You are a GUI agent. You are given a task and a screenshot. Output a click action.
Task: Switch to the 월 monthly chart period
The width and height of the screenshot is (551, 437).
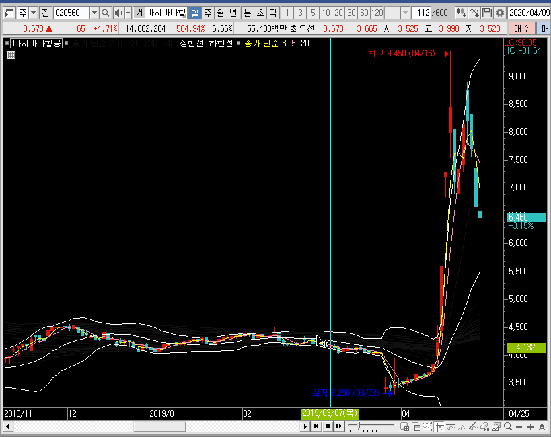coord(220,13)
